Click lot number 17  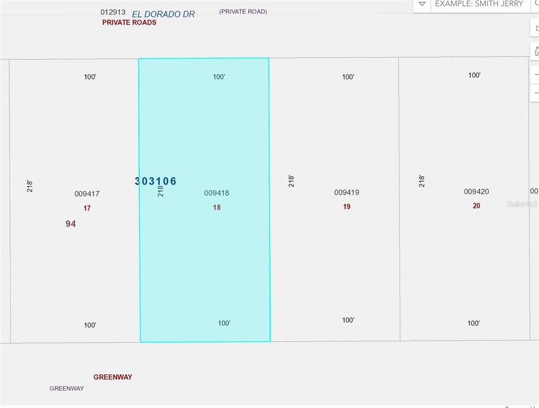(87, 208)
